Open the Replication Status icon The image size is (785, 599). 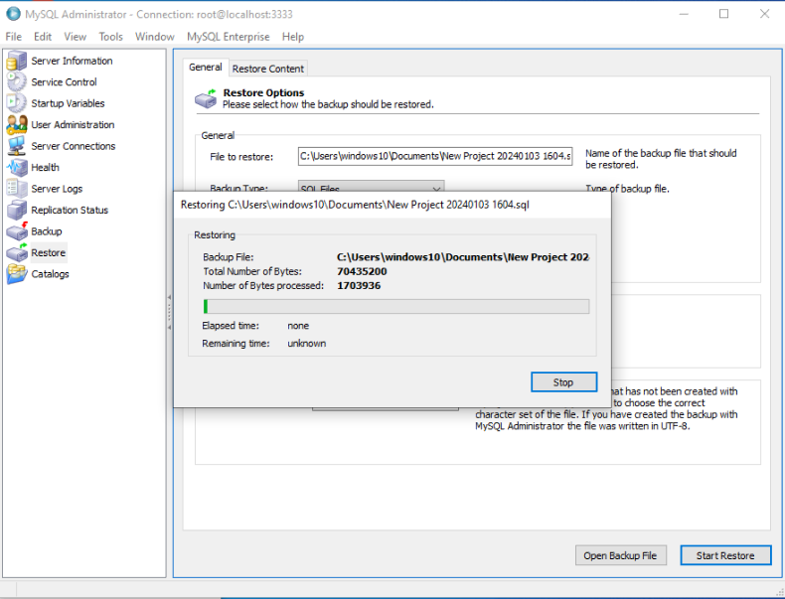pyautogui.click(x=17, y=211)
